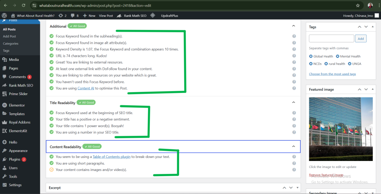Collapse the Additional section

pyautogui.click(x=293, y=26)
